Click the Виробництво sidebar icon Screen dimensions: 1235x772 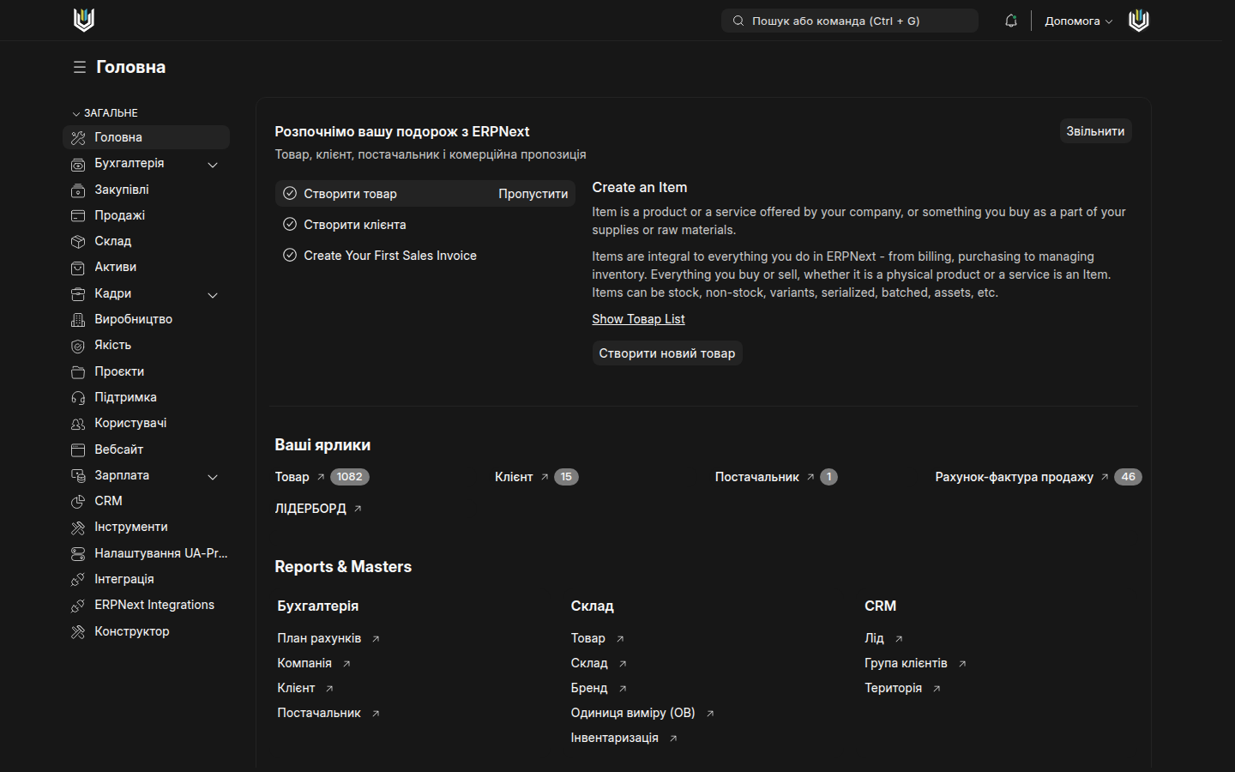(x=78, y=320)
